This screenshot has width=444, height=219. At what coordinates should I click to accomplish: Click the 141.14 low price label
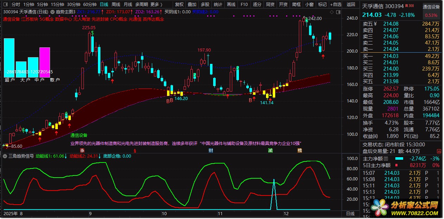tap(267, 103)
